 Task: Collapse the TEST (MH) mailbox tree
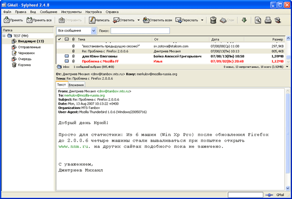pyautogui.click(x=4, y=36)
